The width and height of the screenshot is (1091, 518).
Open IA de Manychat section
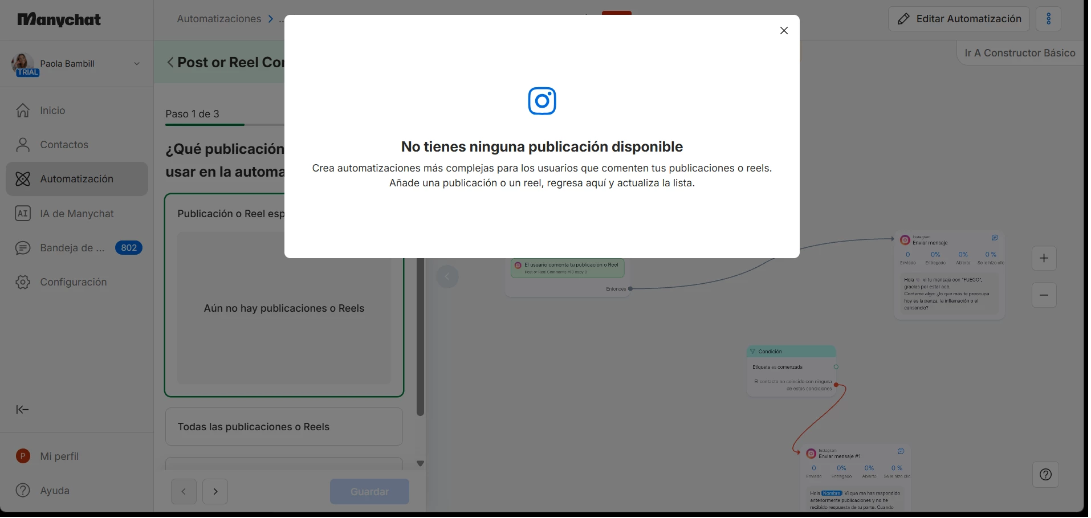tap(77, 214)
